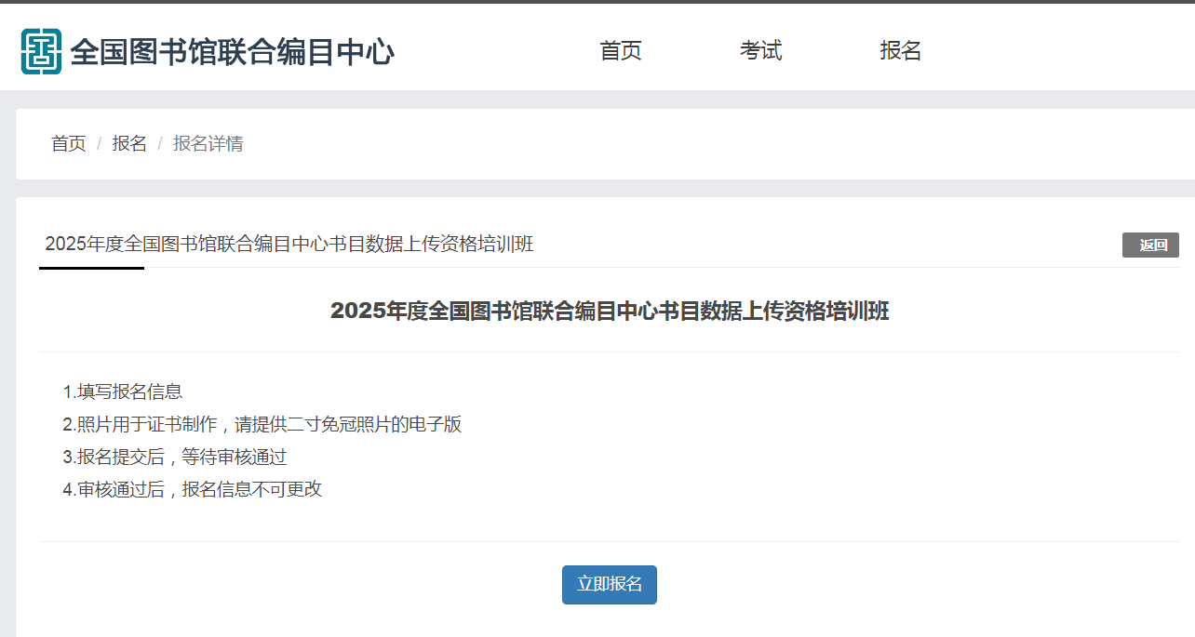Click the 全国图书馆联合编目中心 site title

(233, 52)
